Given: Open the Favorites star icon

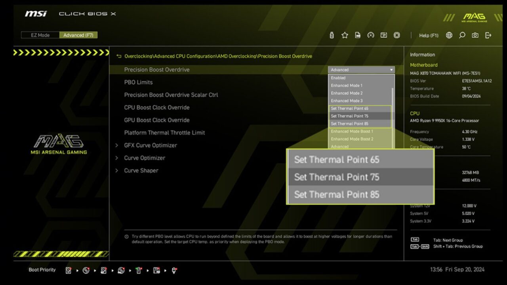Looking at the screenshot, I should click(345, 35).
